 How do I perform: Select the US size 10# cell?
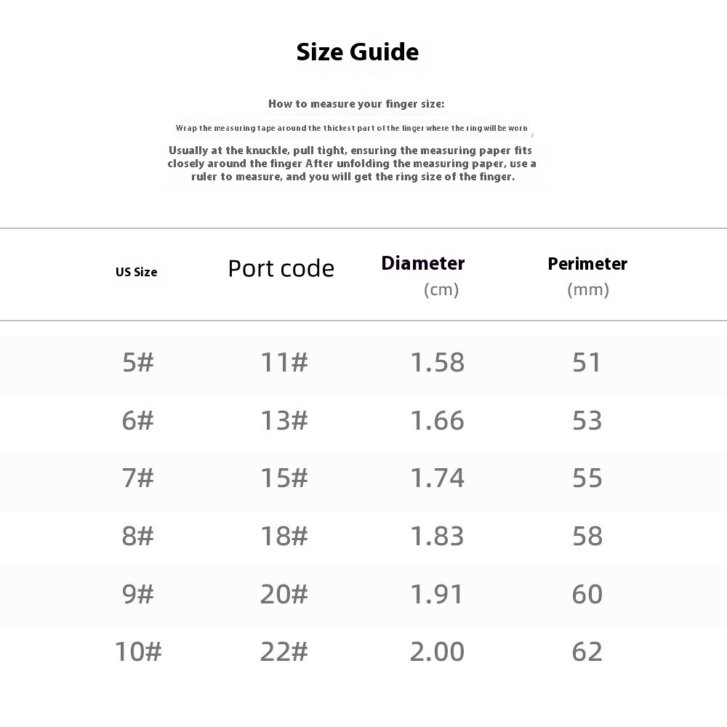138,652
